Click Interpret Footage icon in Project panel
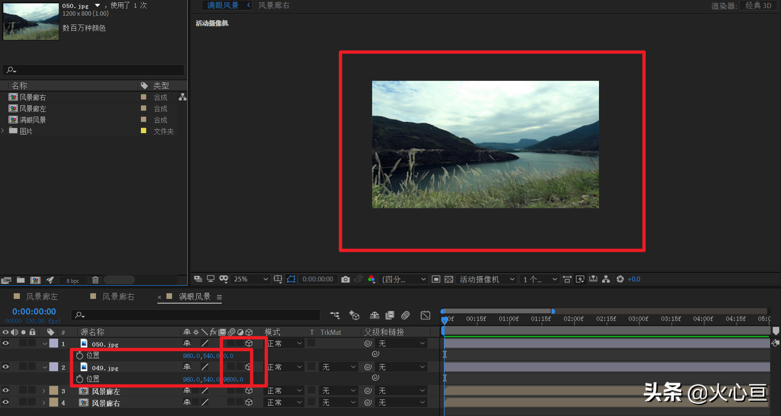The width and height of the screenshot is (781, 416). (x=6, y=280)
